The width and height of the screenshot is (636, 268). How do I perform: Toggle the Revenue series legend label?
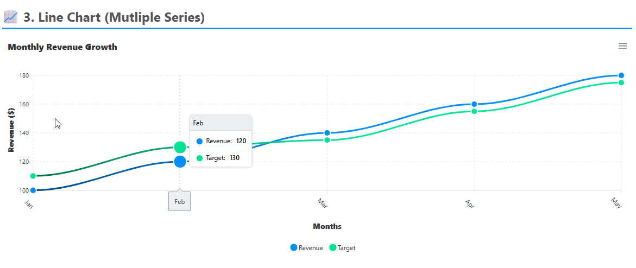tap(311, 248)
